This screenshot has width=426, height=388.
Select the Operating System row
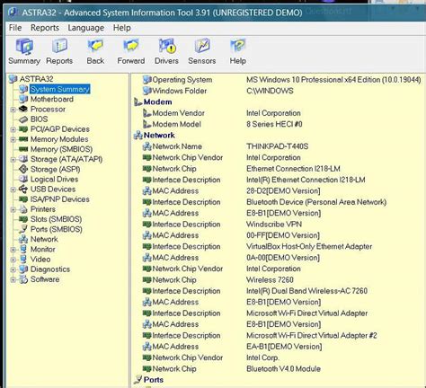281,80
